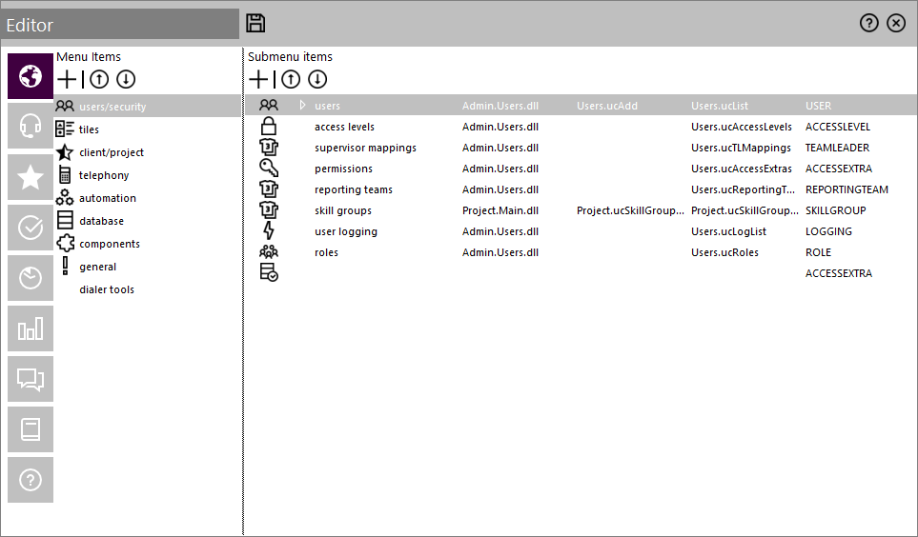Image resolution: width=918 pixels, height=537 pixels.
Task: Select the permissions submenu row
Action: 581,169
